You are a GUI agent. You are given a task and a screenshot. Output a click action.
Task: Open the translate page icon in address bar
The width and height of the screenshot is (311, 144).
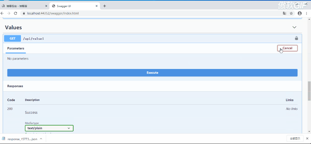tap(284, 13)
